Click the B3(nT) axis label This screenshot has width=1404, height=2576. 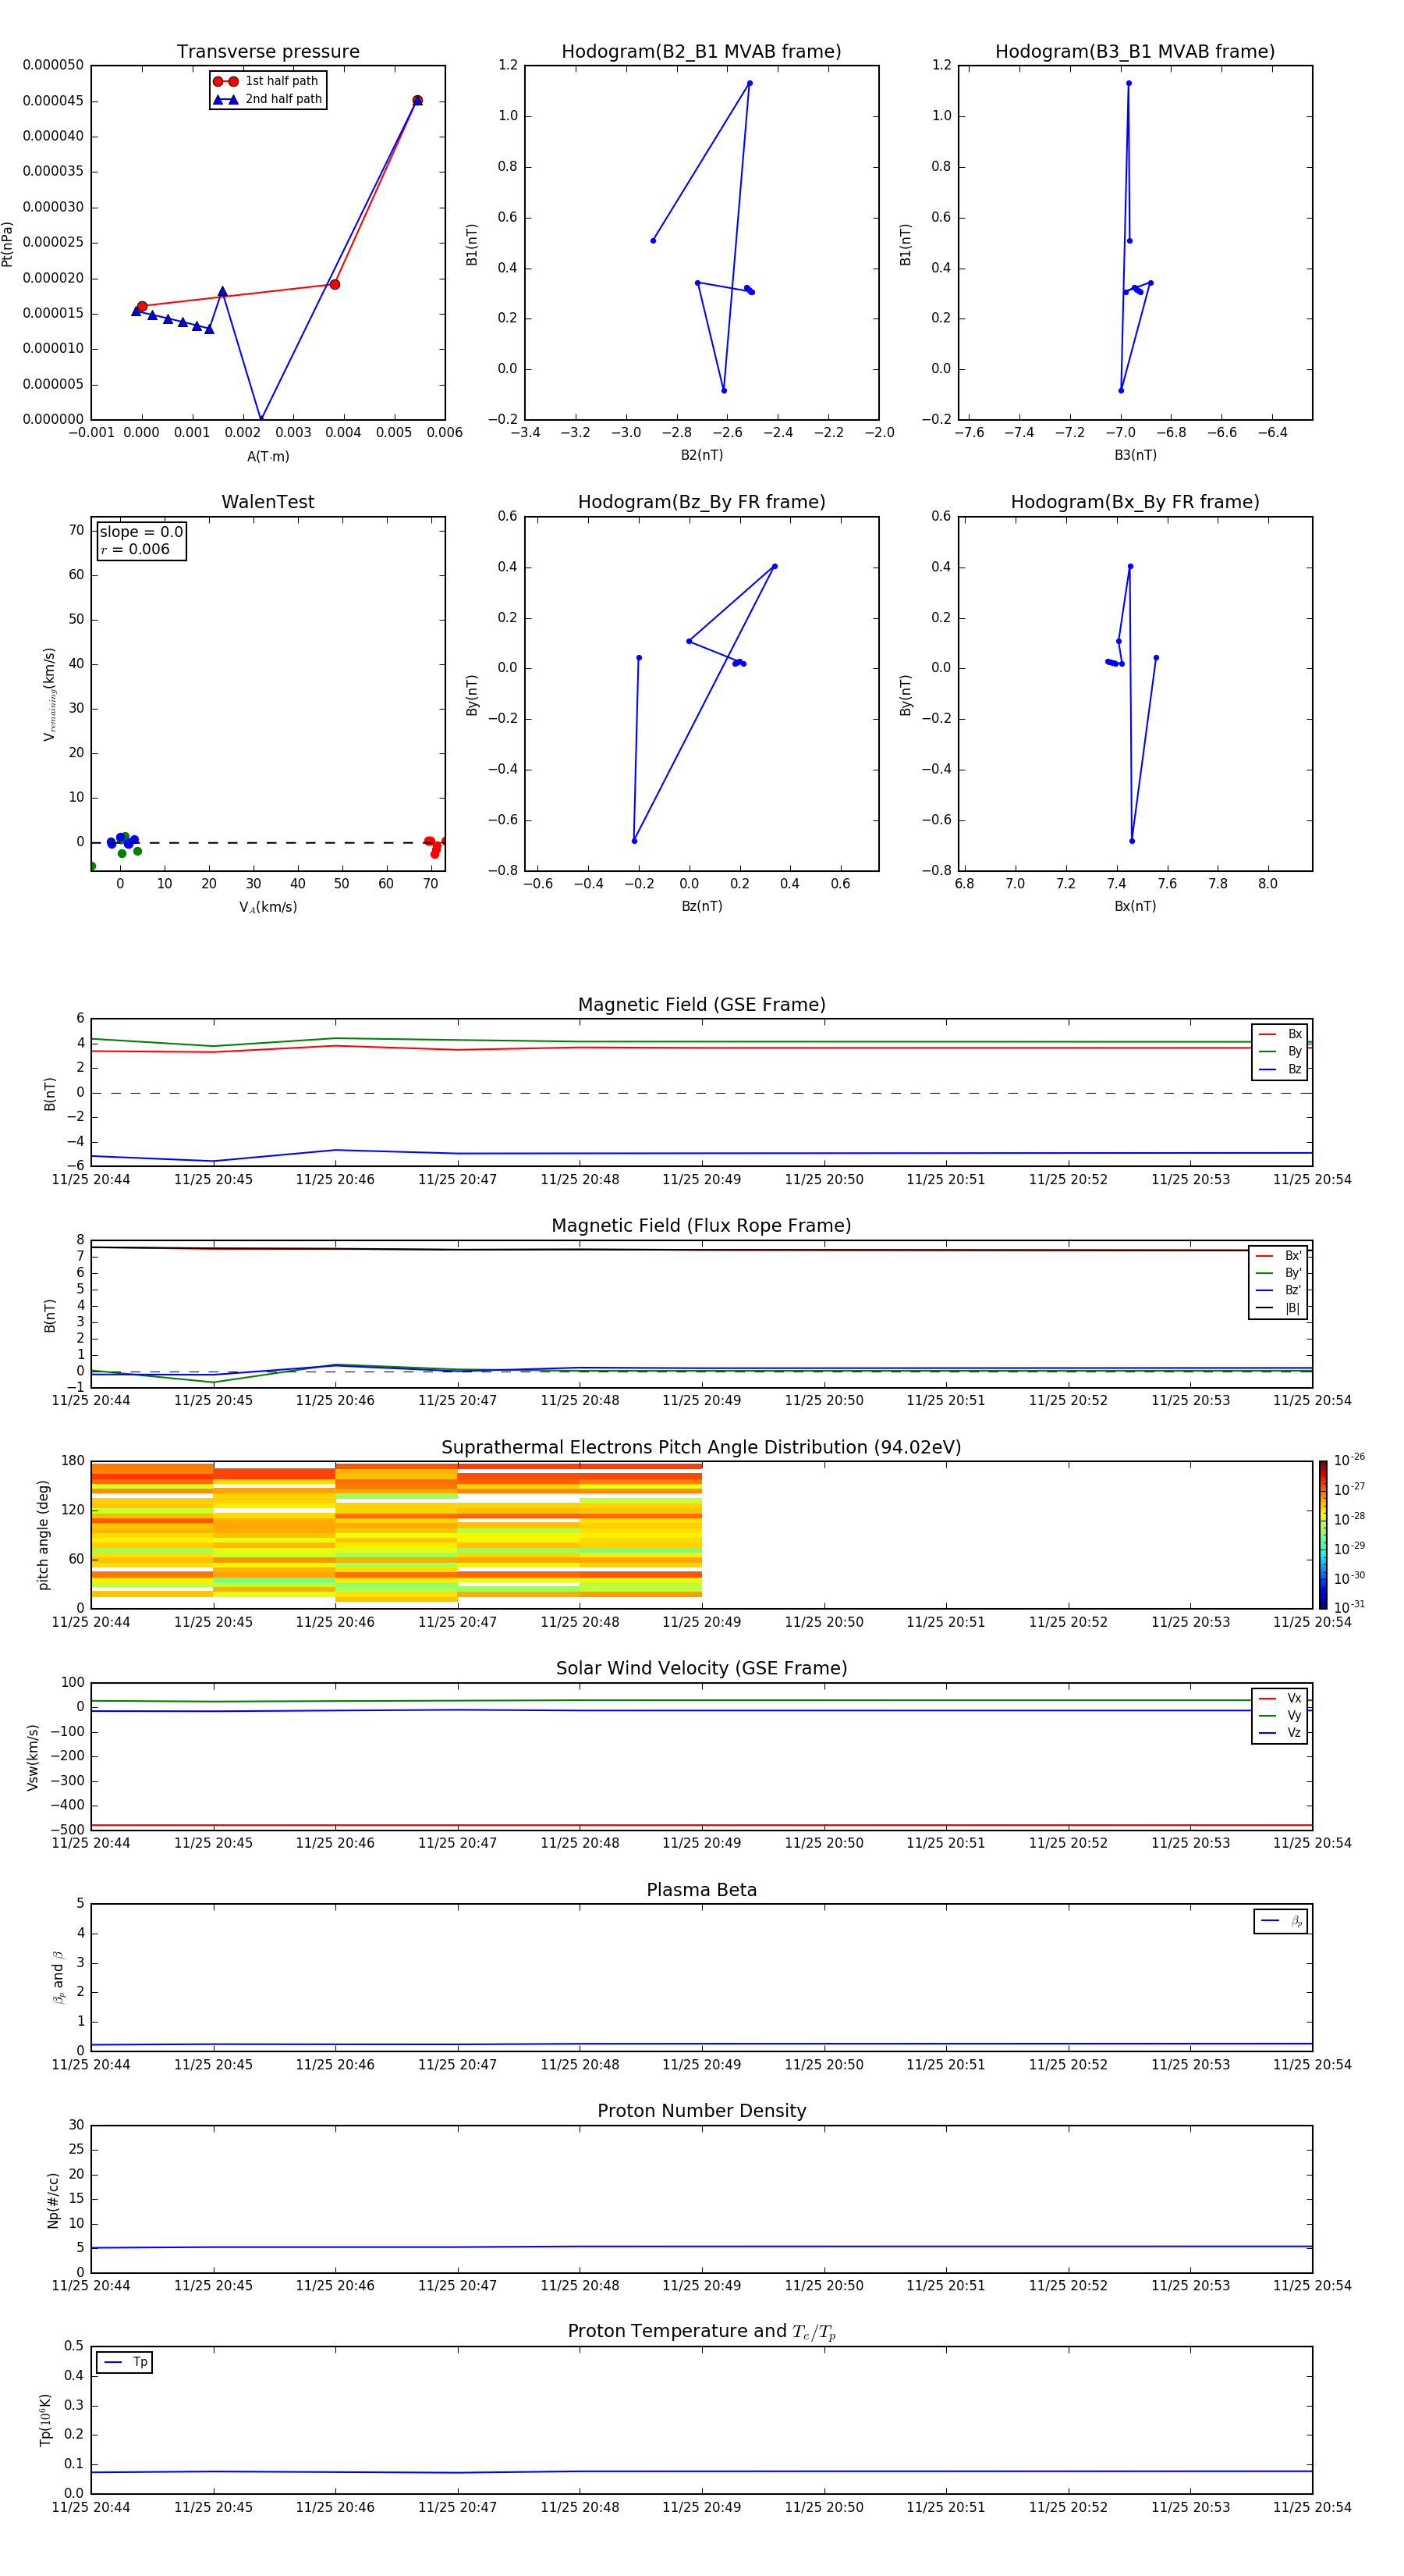[1135, 455]
